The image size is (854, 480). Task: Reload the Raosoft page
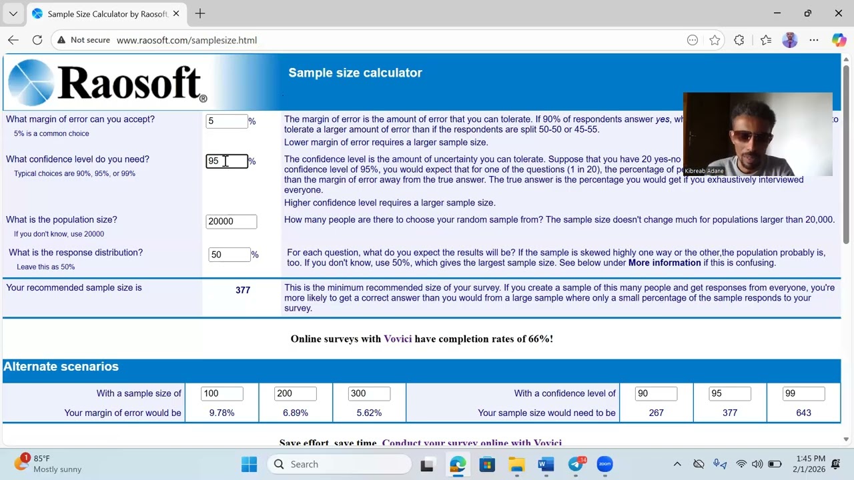point(37,40)
